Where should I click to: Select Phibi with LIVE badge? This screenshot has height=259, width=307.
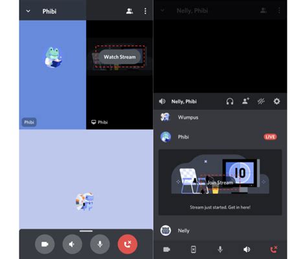click(x=220, y=137)
